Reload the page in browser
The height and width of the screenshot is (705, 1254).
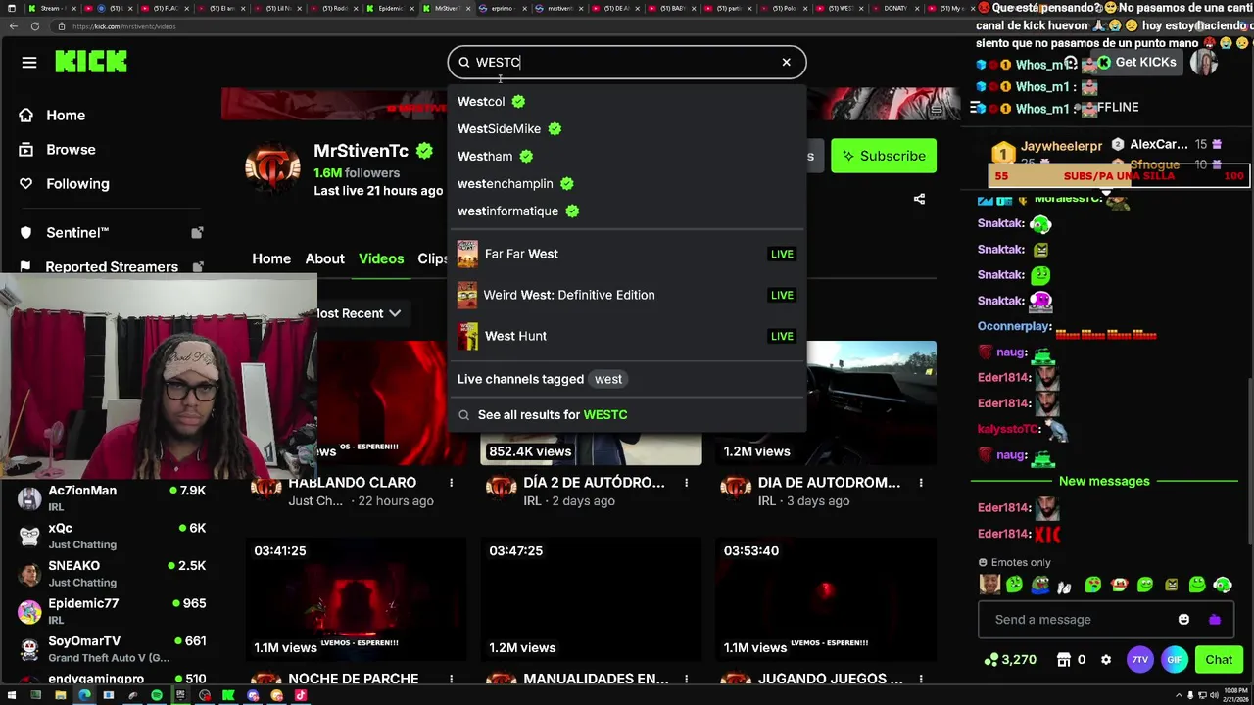[34, 26]
